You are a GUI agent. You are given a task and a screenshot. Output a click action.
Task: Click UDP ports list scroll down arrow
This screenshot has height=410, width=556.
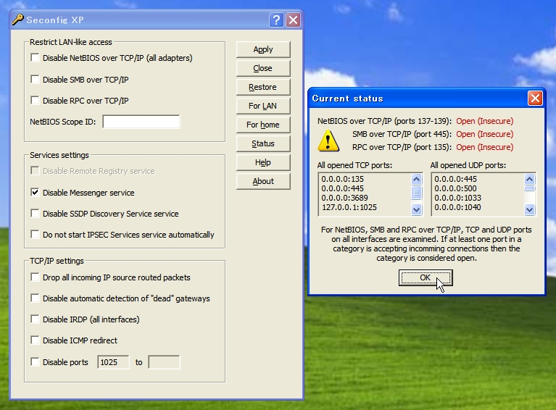tap(529, 210)
